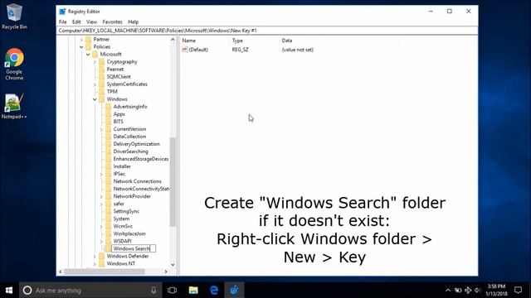Click the battery icon in system tray
This screenshot has width=531, height=298.
click(458, 291)
